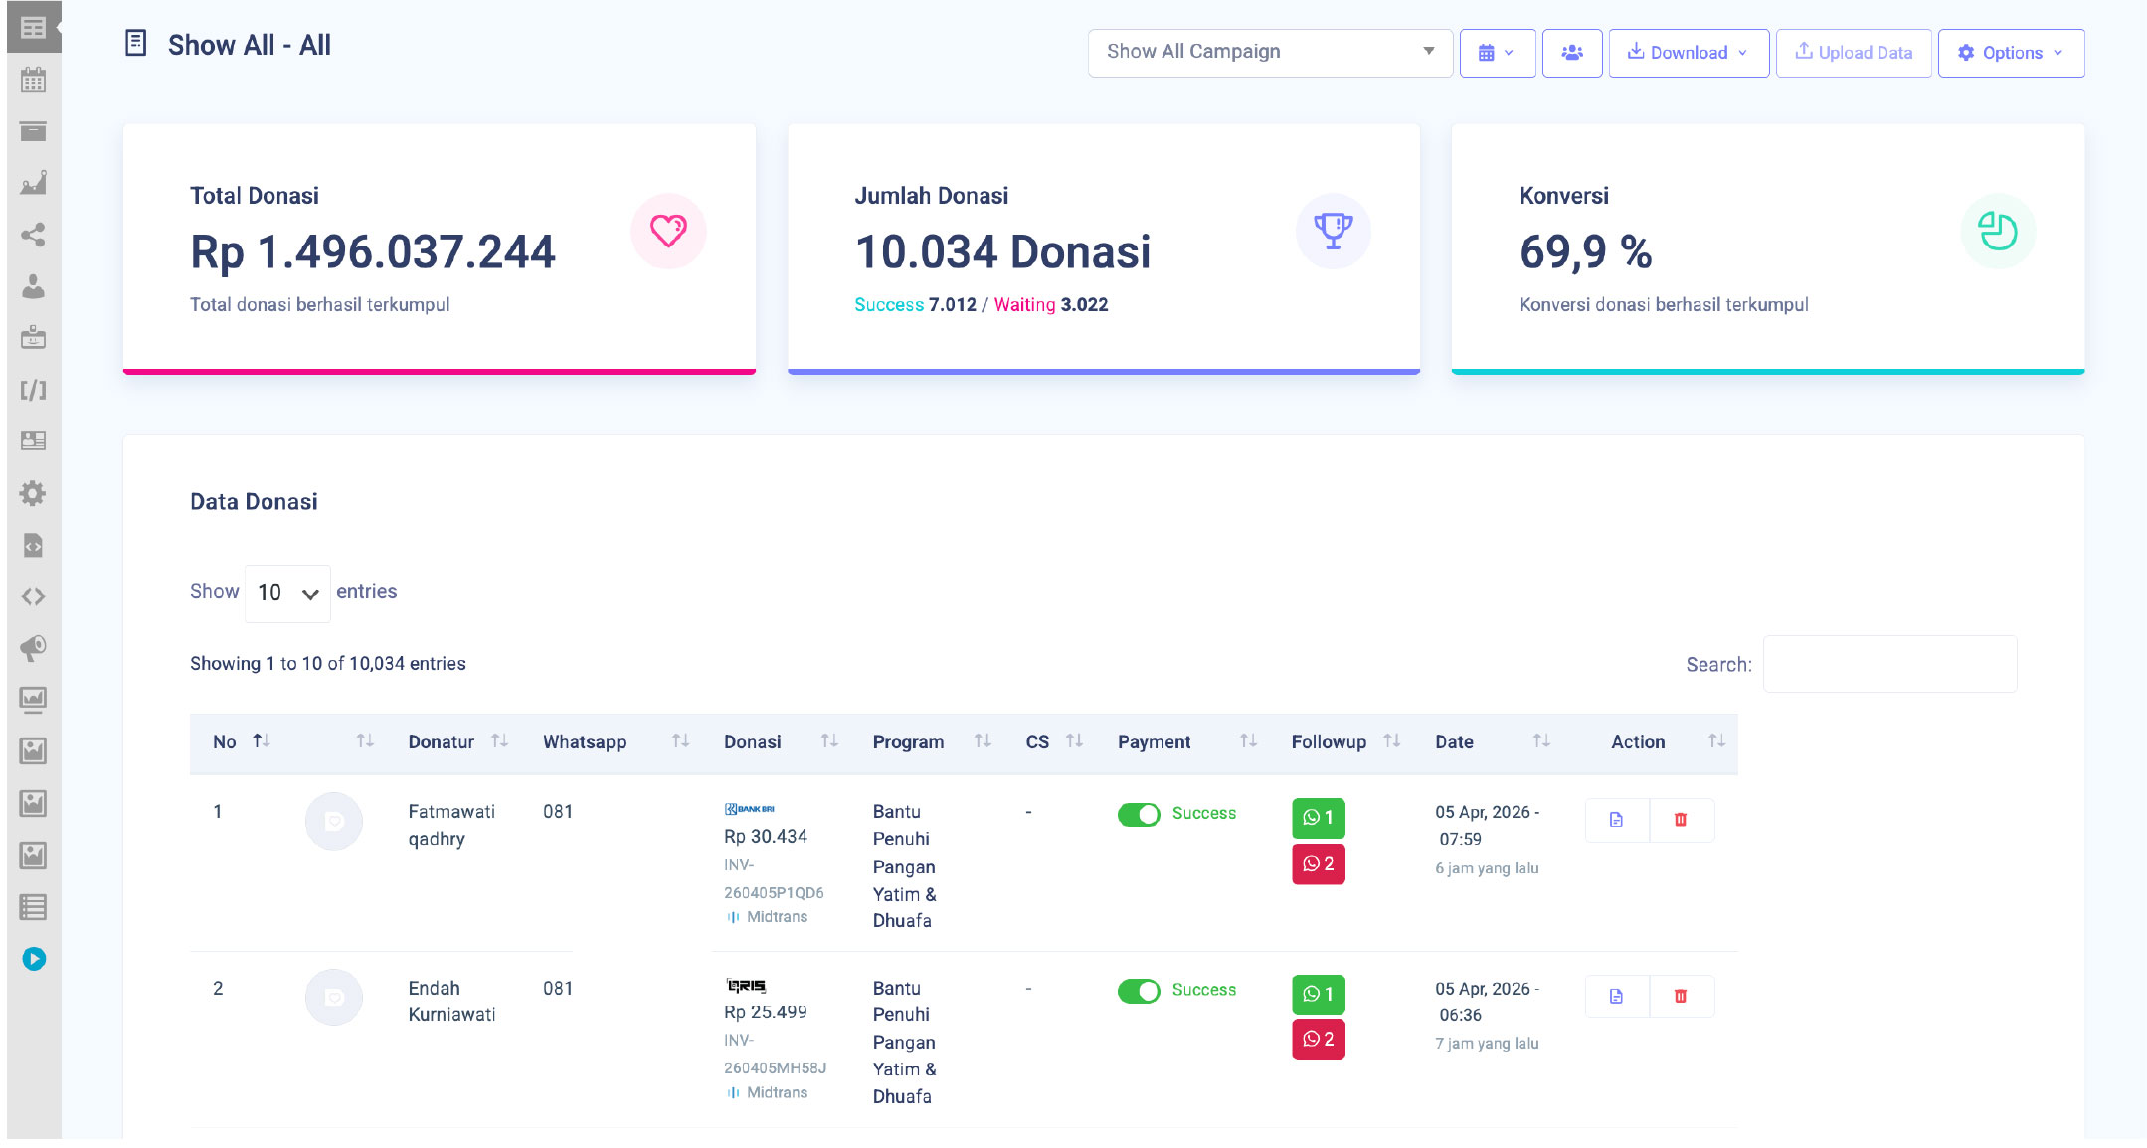This screenshot has width=2147, height=1148.
Task: Open the Show All Campaign dropdown
Action: pyautogui.click(x=1270, y=52)
